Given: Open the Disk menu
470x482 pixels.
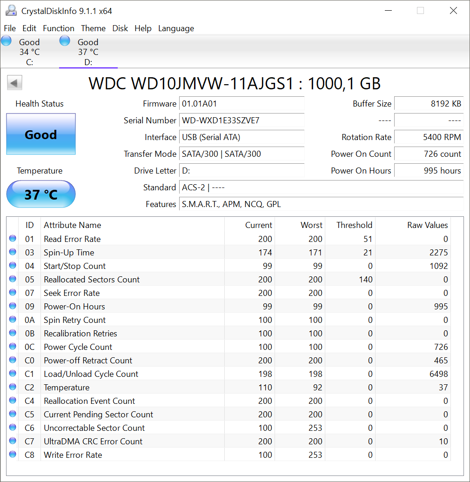Looking at the screenshot, I should (120, 28).
